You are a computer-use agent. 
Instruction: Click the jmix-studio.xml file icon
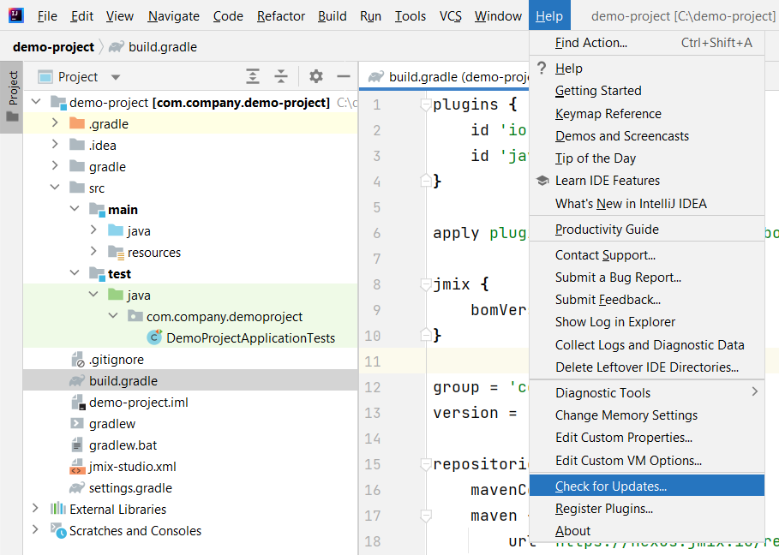click(77, 467)
